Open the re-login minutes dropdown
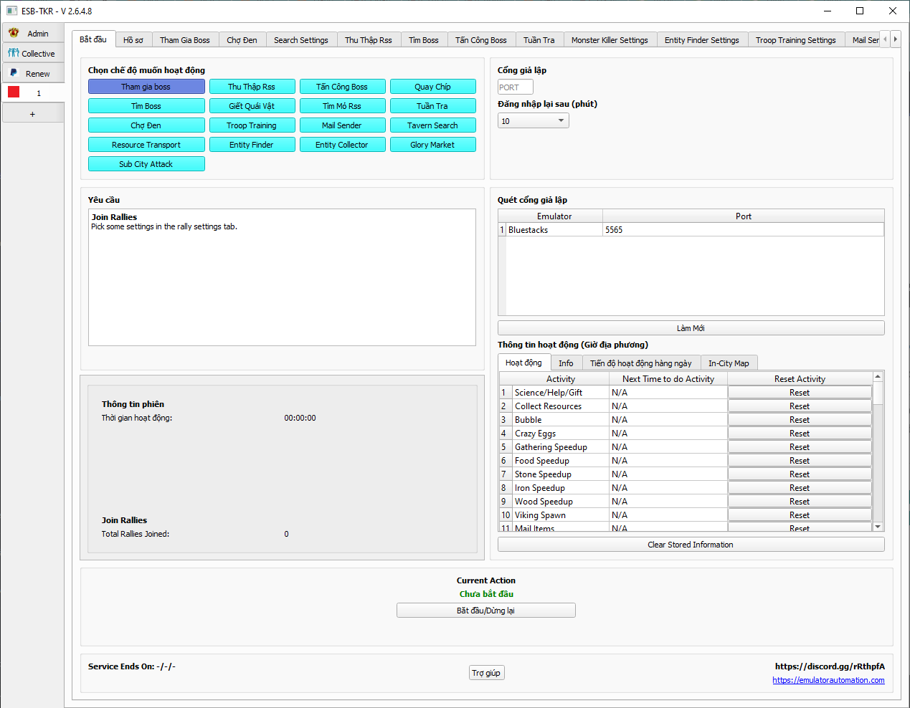Image resolution: width=910 pixels, height=708 pixels. (x=534, y=121)
